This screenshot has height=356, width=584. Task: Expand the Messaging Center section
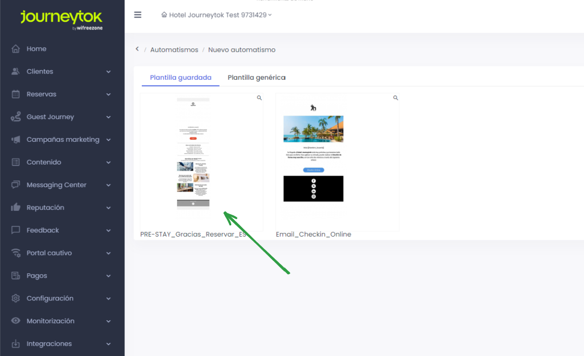coord(108,185)
